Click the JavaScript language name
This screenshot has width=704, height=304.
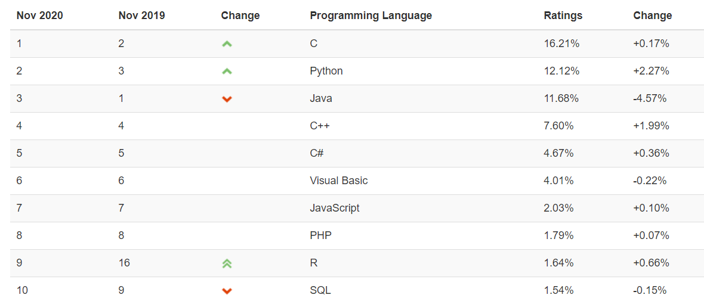point(335,209)
